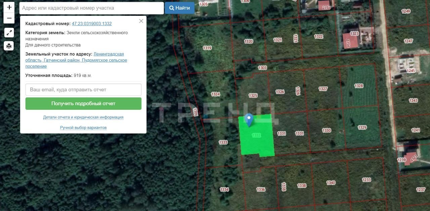Zoom in on the map

tap(9, 7)
